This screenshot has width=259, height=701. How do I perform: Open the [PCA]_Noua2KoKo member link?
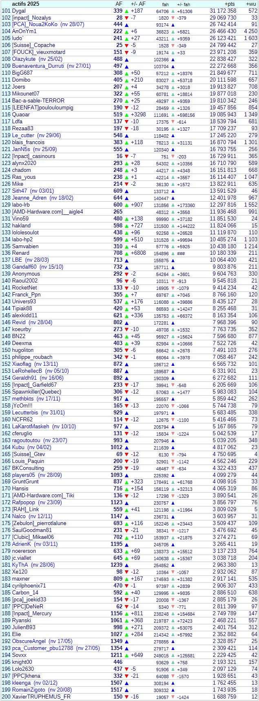(36, 24)
